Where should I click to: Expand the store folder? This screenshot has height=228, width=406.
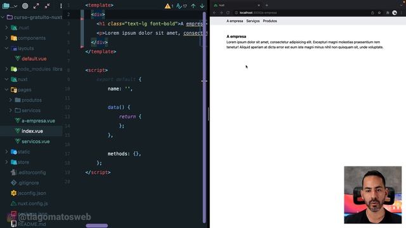(7, 162)
